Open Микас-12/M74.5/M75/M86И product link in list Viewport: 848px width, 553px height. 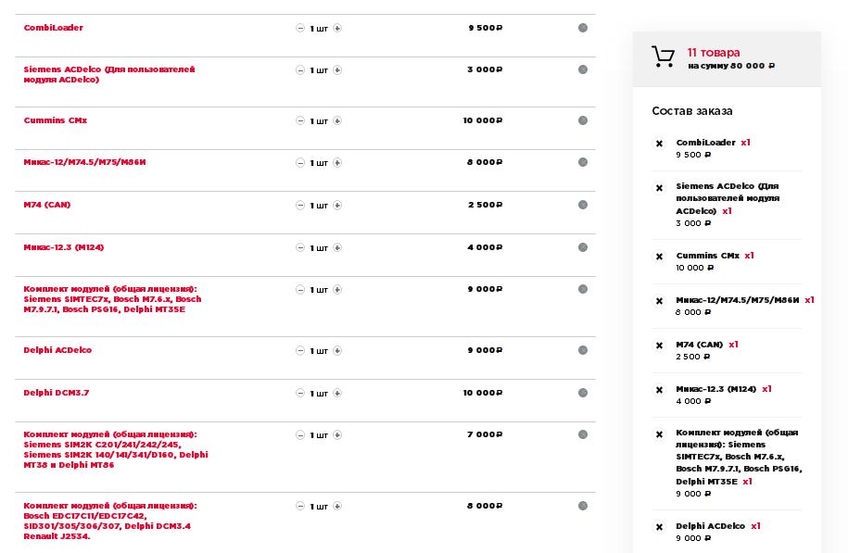[x=85, y=162]
